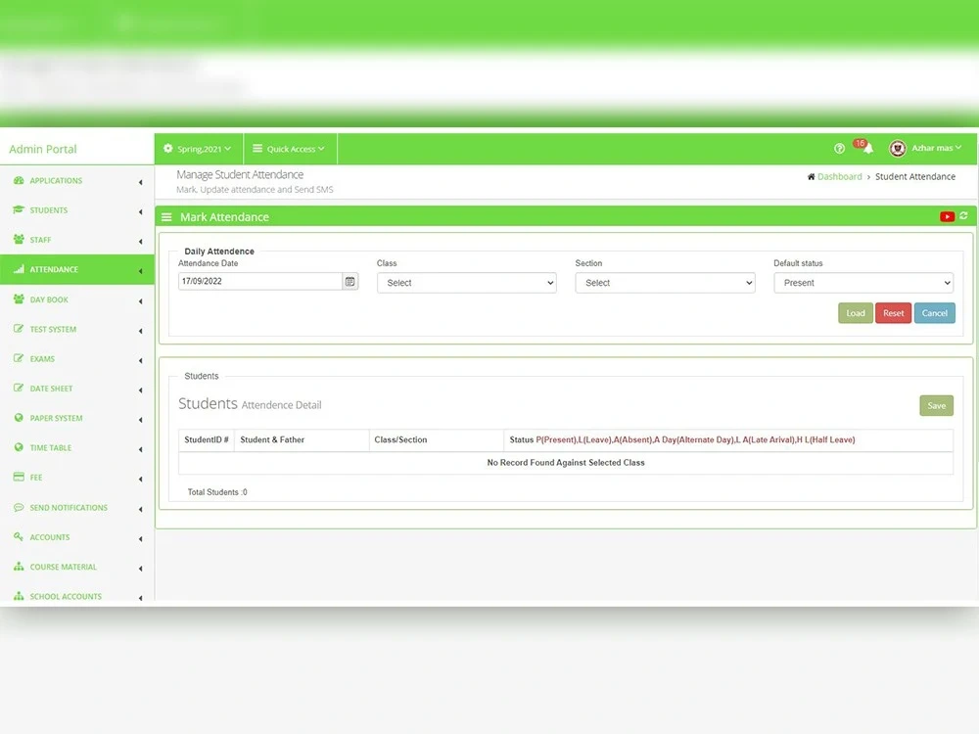The width and height of the screenshot is (979, 734).
Task: Click the Staff group icon in sidebar
Action: point(21,239)
